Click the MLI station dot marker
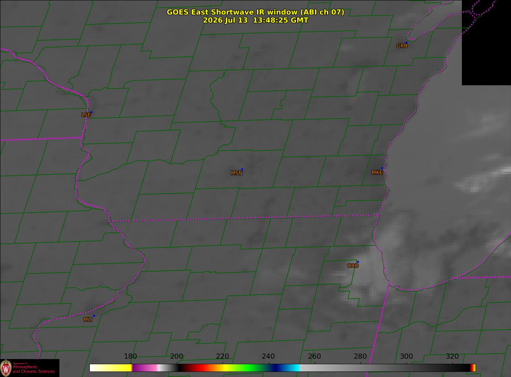 pos(94,316)
